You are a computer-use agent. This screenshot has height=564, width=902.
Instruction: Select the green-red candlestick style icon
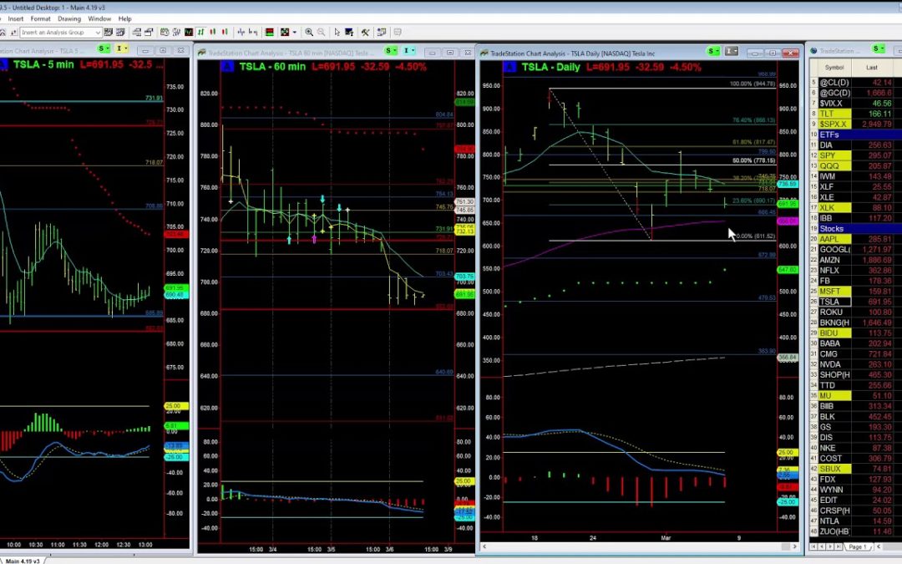213,33
